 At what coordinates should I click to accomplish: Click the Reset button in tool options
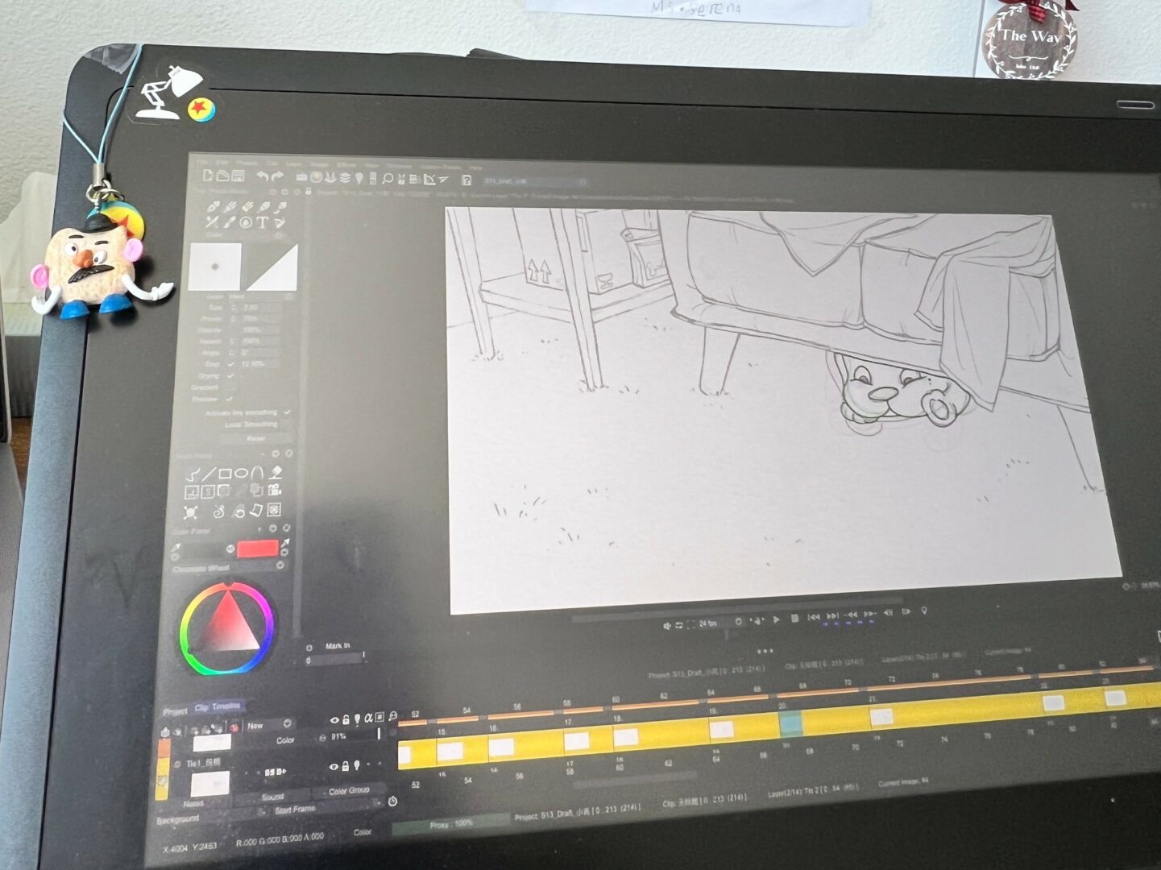click(x=255, y=438)
